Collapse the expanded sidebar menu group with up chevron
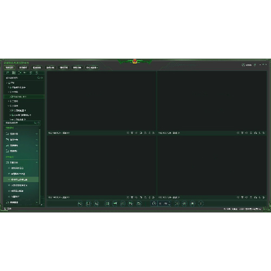This screenshot has height=271, width=271. tap(37, 163)
